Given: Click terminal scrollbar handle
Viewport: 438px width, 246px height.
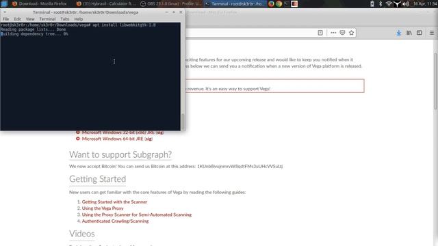Looking at the screenshot, I should (x=183, y=122).
